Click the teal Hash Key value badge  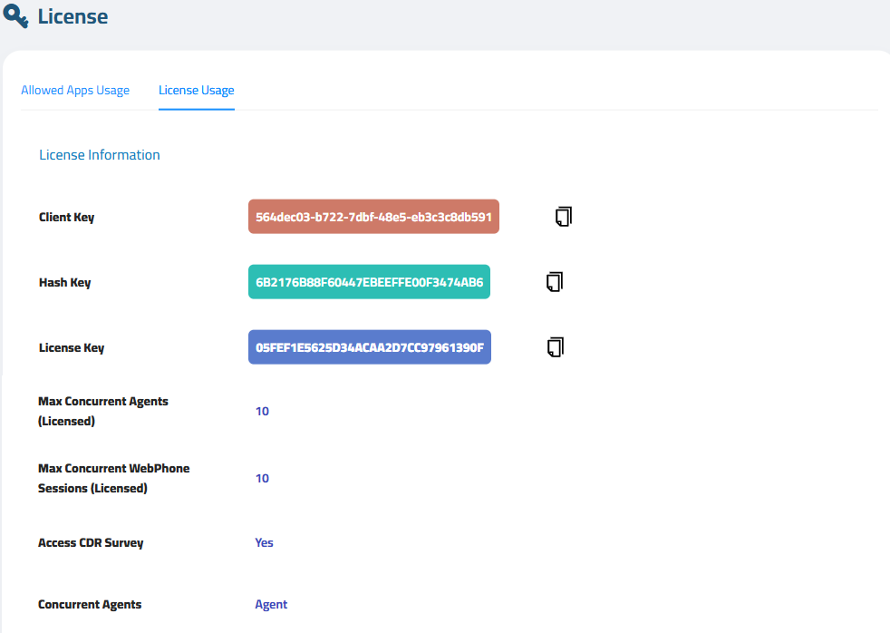click(369, 282)
